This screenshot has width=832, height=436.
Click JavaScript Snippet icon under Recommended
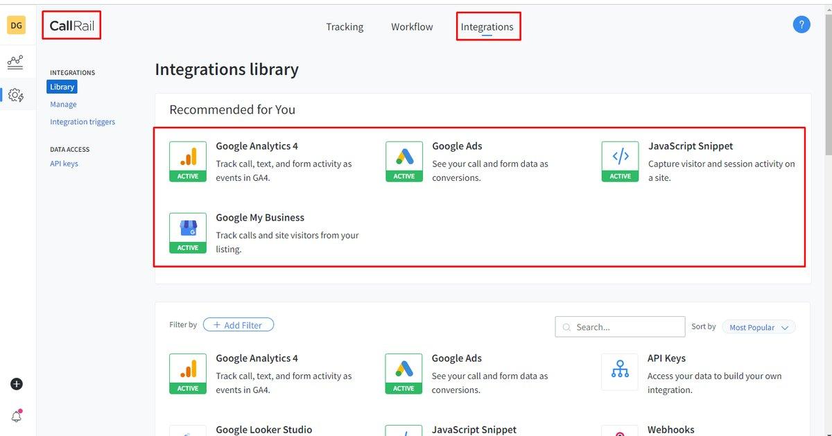[x=621, y=162]
